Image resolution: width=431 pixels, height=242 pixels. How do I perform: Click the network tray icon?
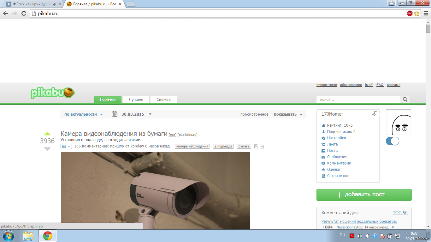pyautogui.click(x=398, y=236)
